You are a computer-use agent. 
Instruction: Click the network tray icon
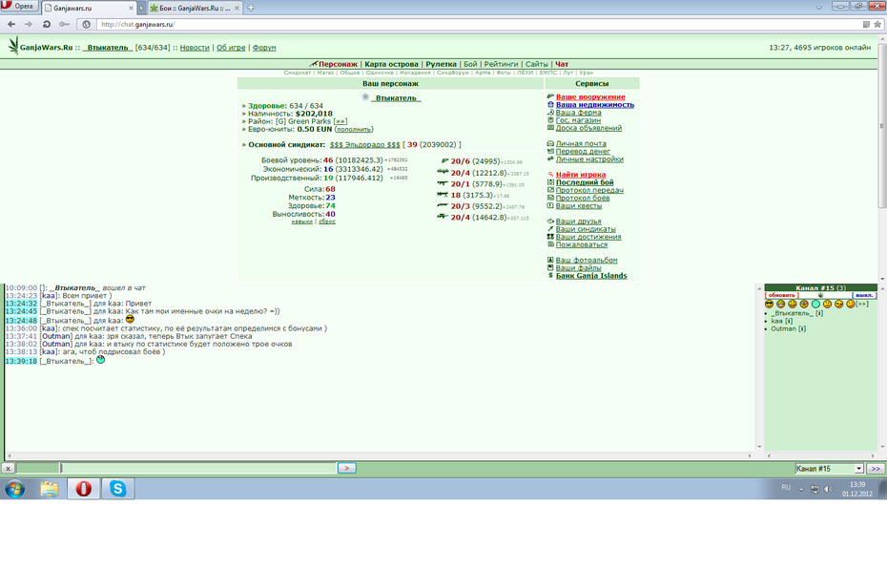815,489
